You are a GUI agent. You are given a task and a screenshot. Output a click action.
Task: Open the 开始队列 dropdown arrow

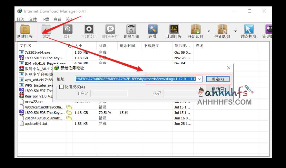209,31
